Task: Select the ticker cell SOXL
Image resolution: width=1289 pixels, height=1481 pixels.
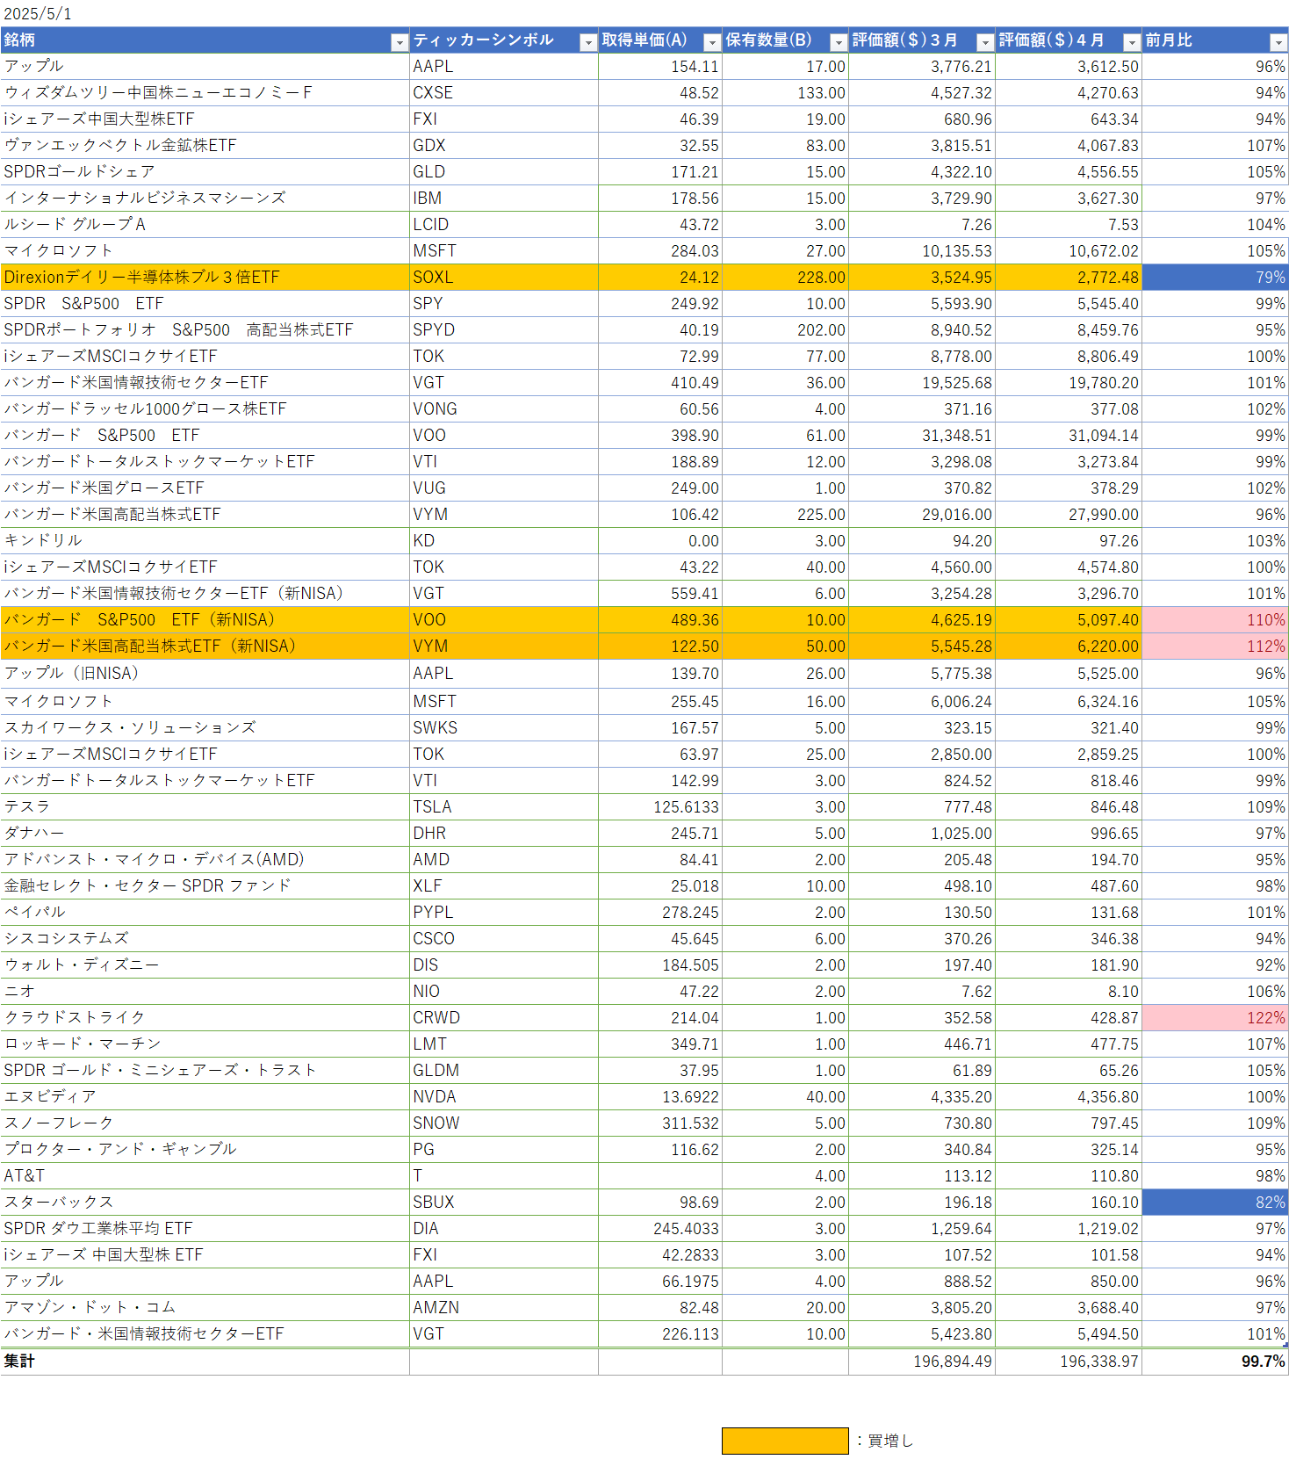Action: pyautogui.click(x=504, y=278)
